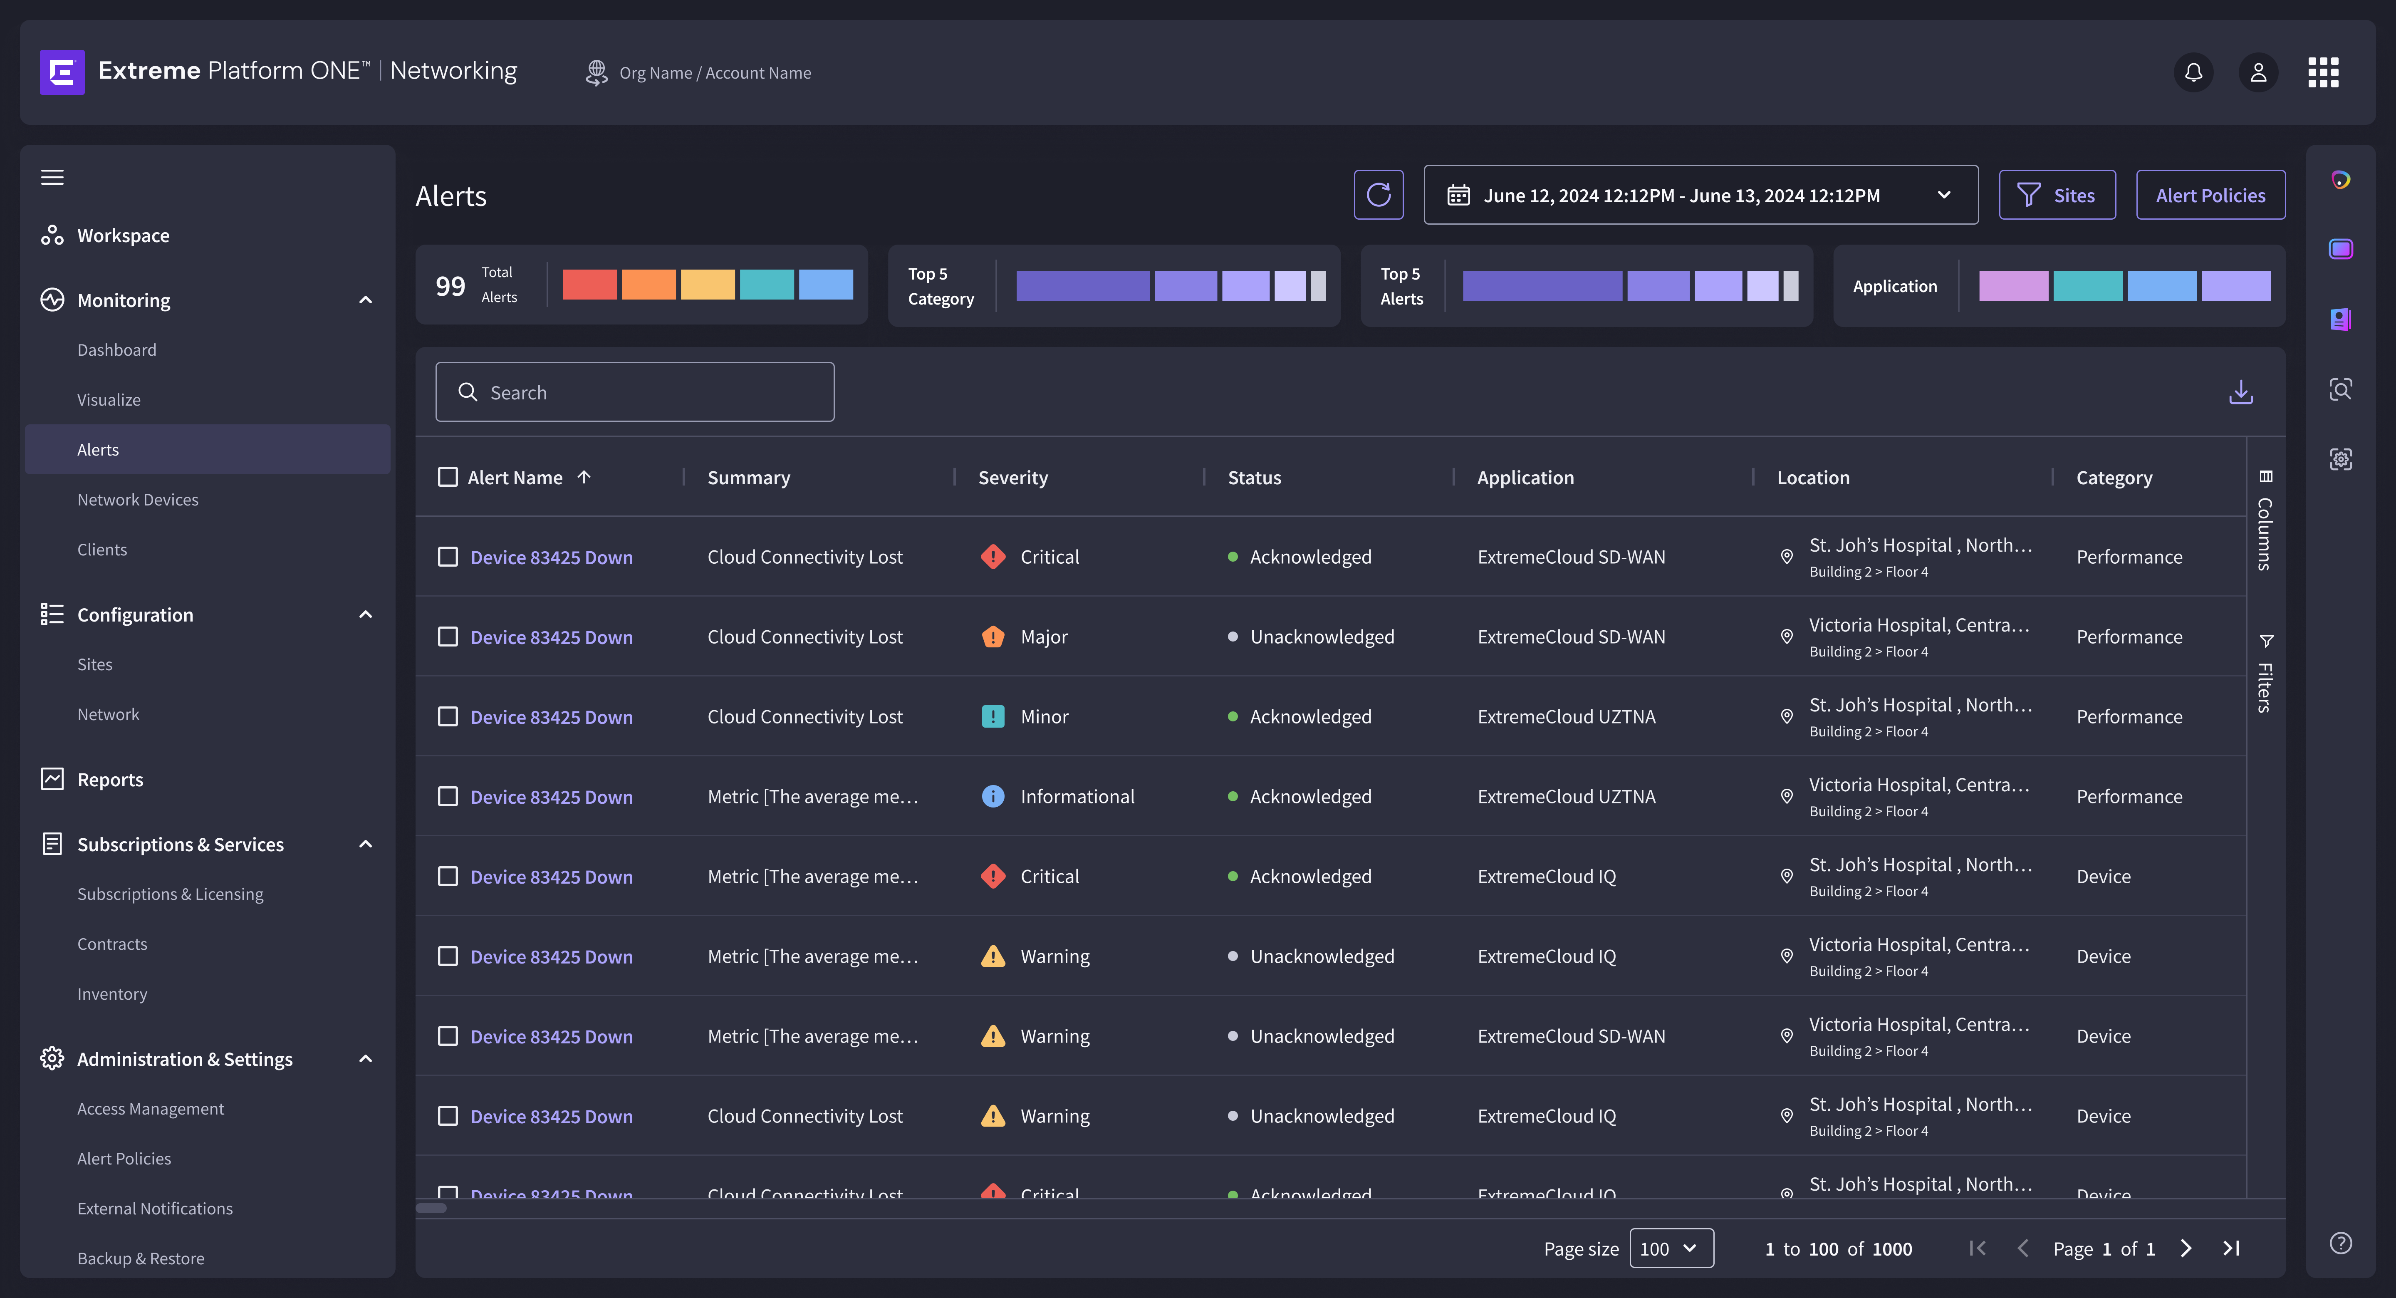This screenshot has height=1298, width=2396.
Task: Toggle the hamburger sidebar menu
Action: [x=52, y=177]
